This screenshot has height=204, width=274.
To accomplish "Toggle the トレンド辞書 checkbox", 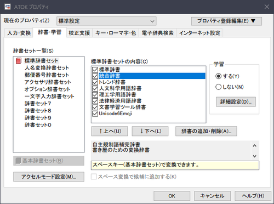I will (95, 82).
